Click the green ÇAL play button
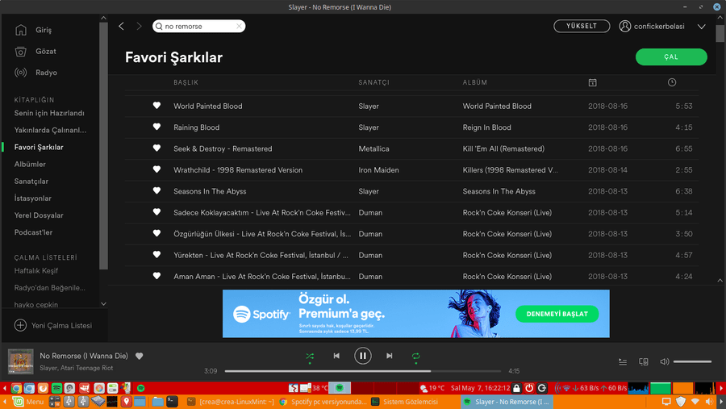The image size is (726, 409). pyautogui.click(x=671, y=57)
